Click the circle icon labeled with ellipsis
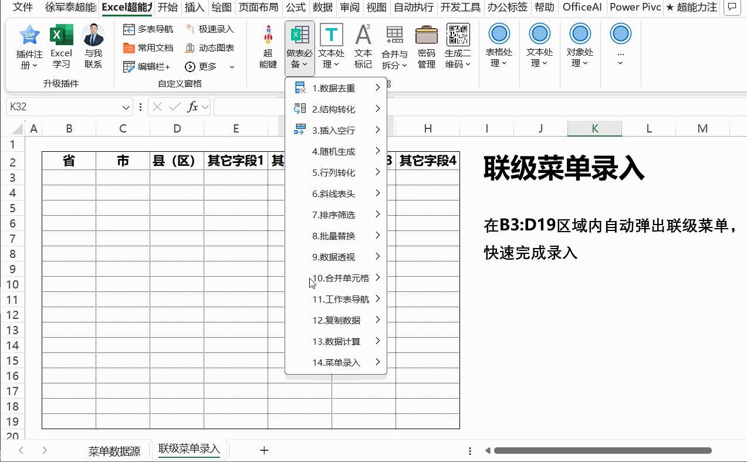Image resolution: width=747 pixels, height=462 pixels. coord(621,34)
